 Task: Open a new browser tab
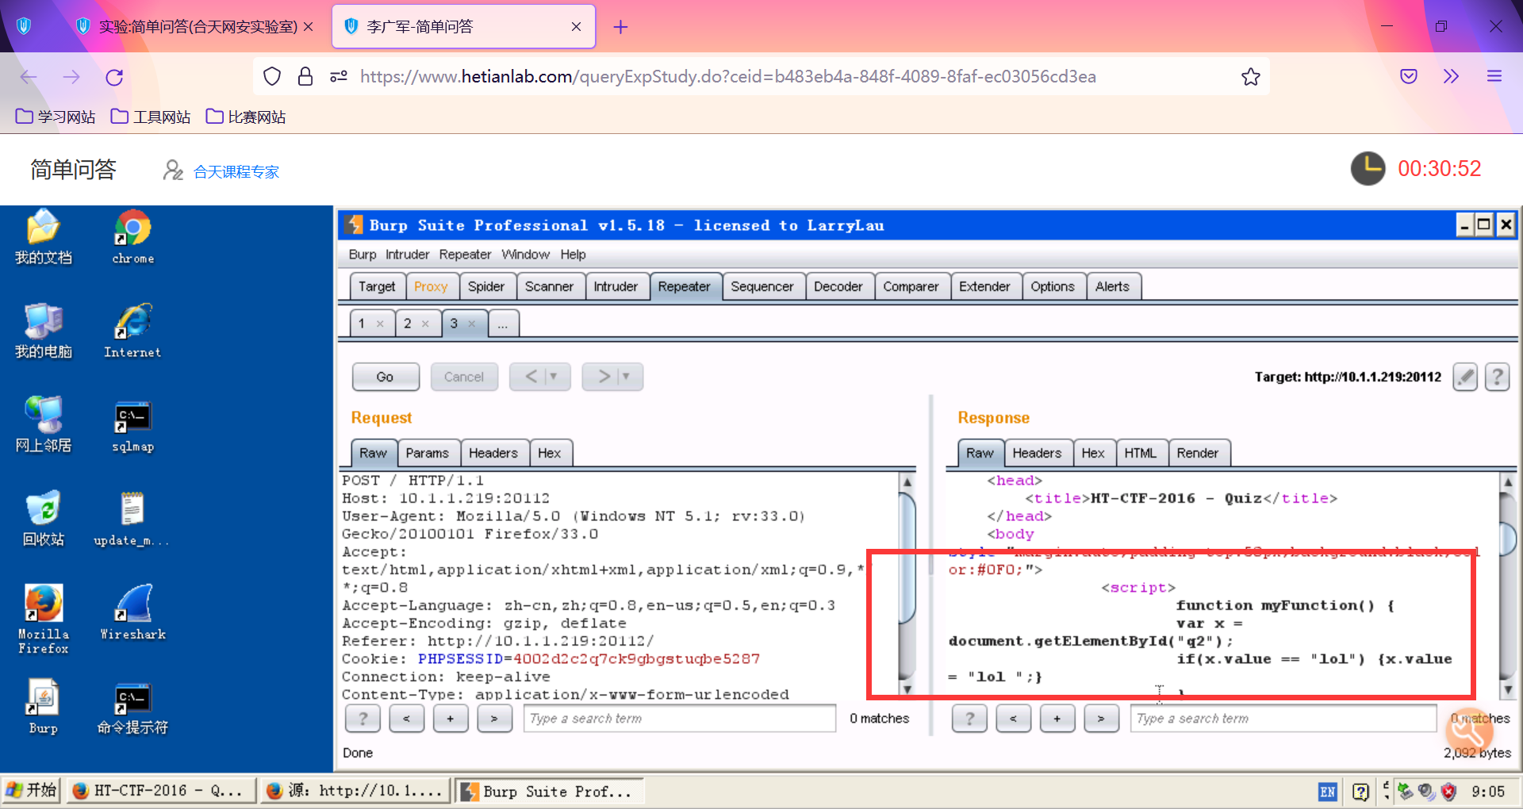620,27
